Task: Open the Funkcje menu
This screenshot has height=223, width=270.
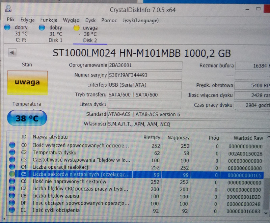Action: (49, 20)
